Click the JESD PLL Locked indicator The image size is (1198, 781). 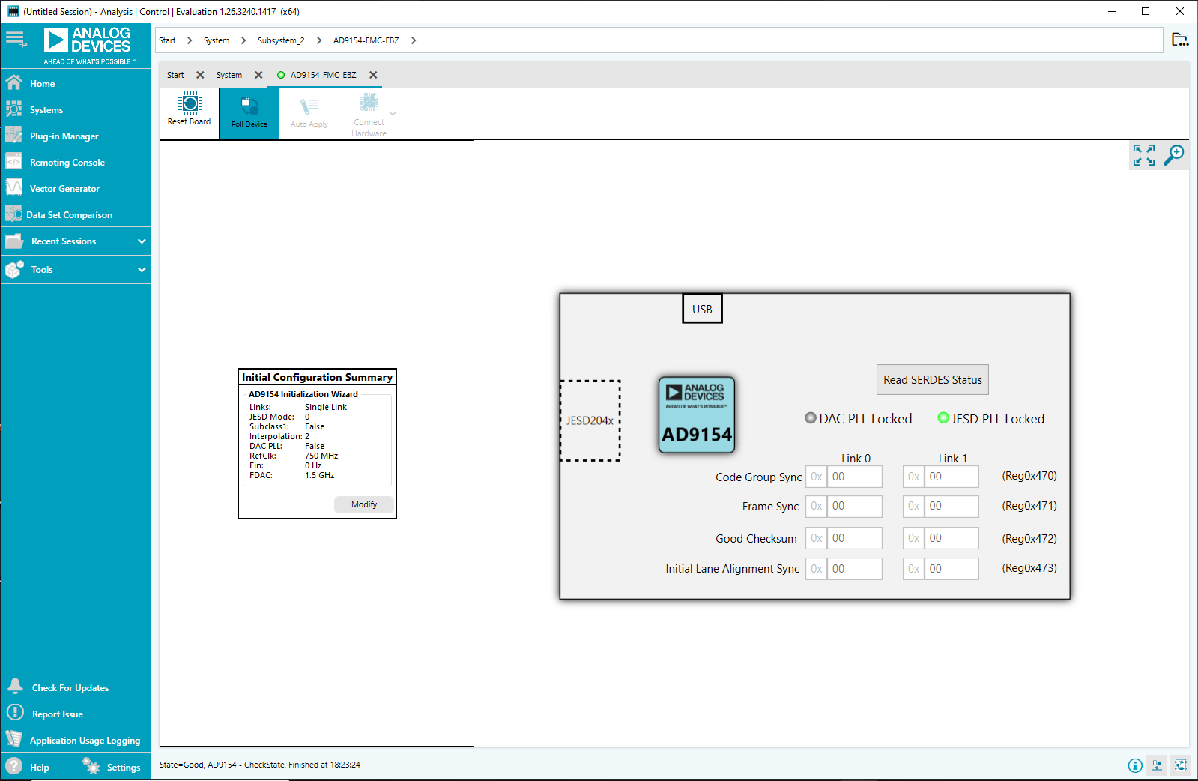(x=943, y=418)
